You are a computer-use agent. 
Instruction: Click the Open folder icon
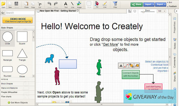click(3, 4)
